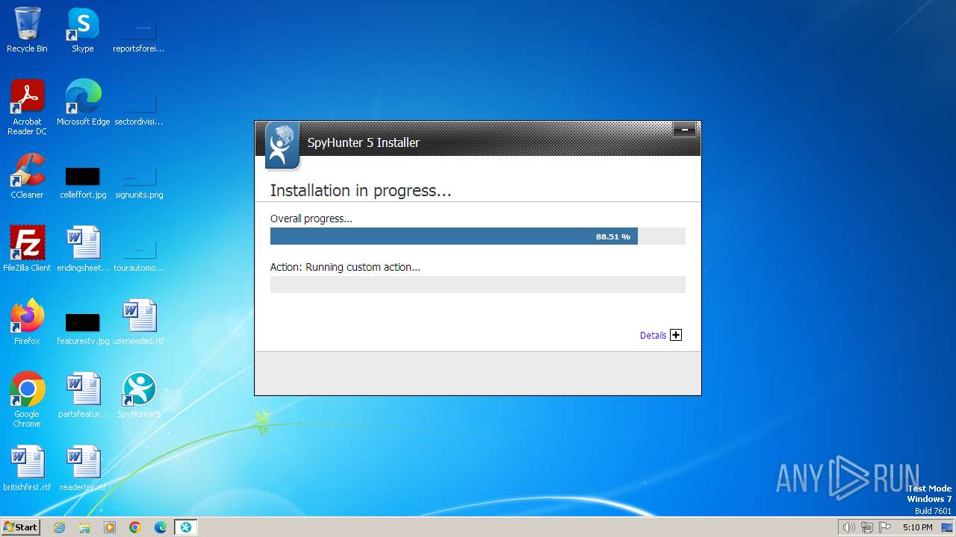Click the 5:10 PM taskbar clock
The width and height of the screenshot is (956, 537).
click(x=917, y=527)
